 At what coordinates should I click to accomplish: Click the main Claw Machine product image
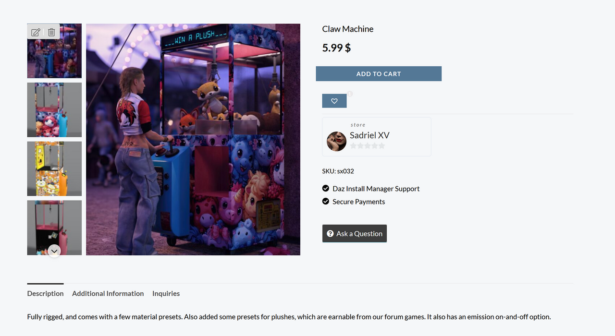coord(193,140)
